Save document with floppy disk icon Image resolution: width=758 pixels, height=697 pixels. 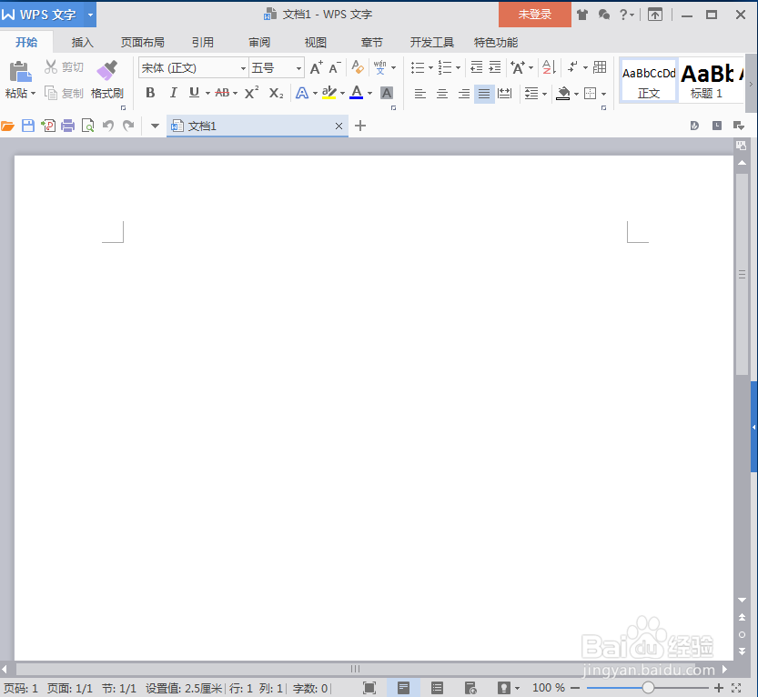click(28, 126)
